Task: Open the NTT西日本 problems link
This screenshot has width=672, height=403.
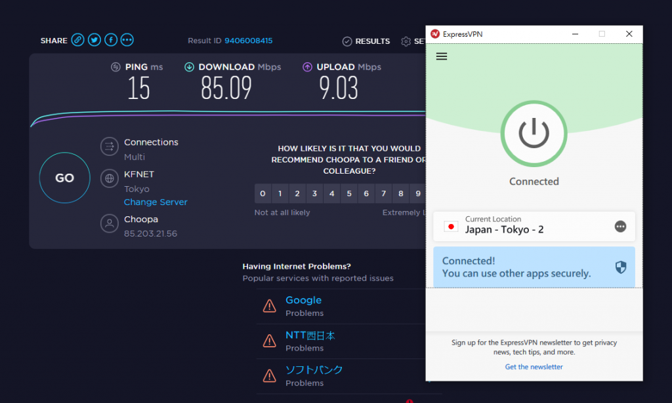Action: pyautogui.click(x=310, y=336)
